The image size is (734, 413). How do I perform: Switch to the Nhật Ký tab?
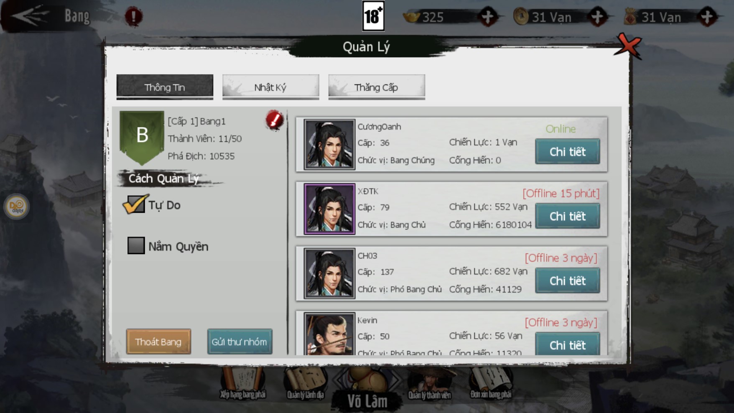[270, 87]
